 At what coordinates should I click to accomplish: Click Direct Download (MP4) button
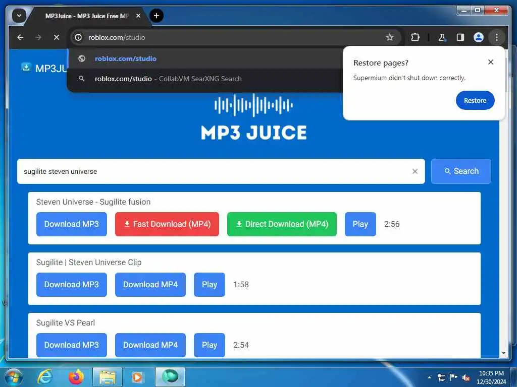click(x=282, y=224)
